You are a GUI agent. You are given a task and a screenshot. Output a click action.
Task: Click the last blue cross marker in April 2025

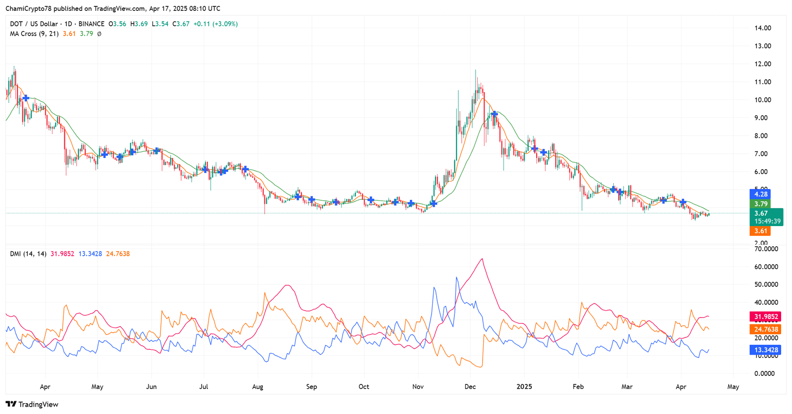tap(683, 202)
